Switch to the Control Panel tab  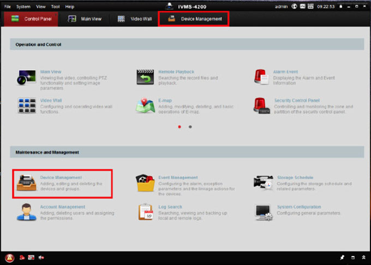point(31,19)
